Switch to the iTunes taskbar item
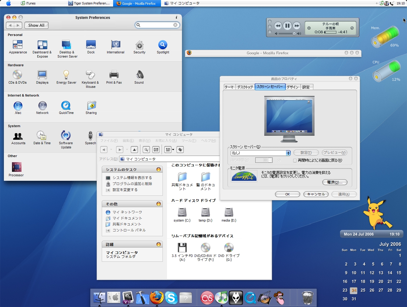 (28, 3)
